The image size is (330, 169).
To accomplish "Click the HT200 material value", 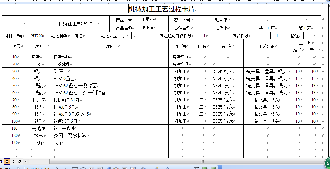I will tap(37, 36).
